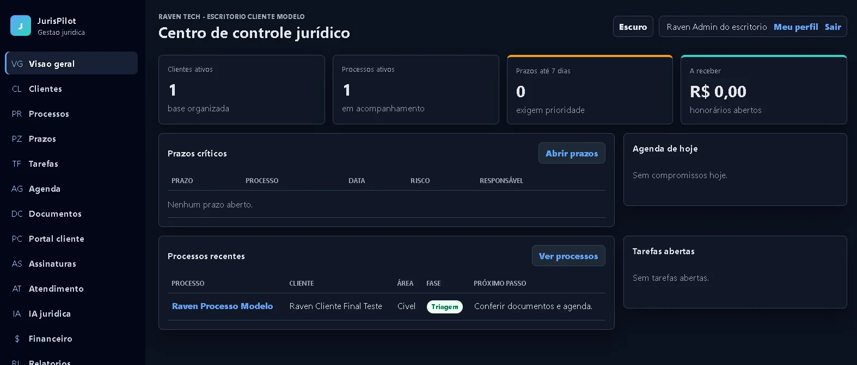Click the ÁREA column header
857x365 pixels.
coord(405,283)
